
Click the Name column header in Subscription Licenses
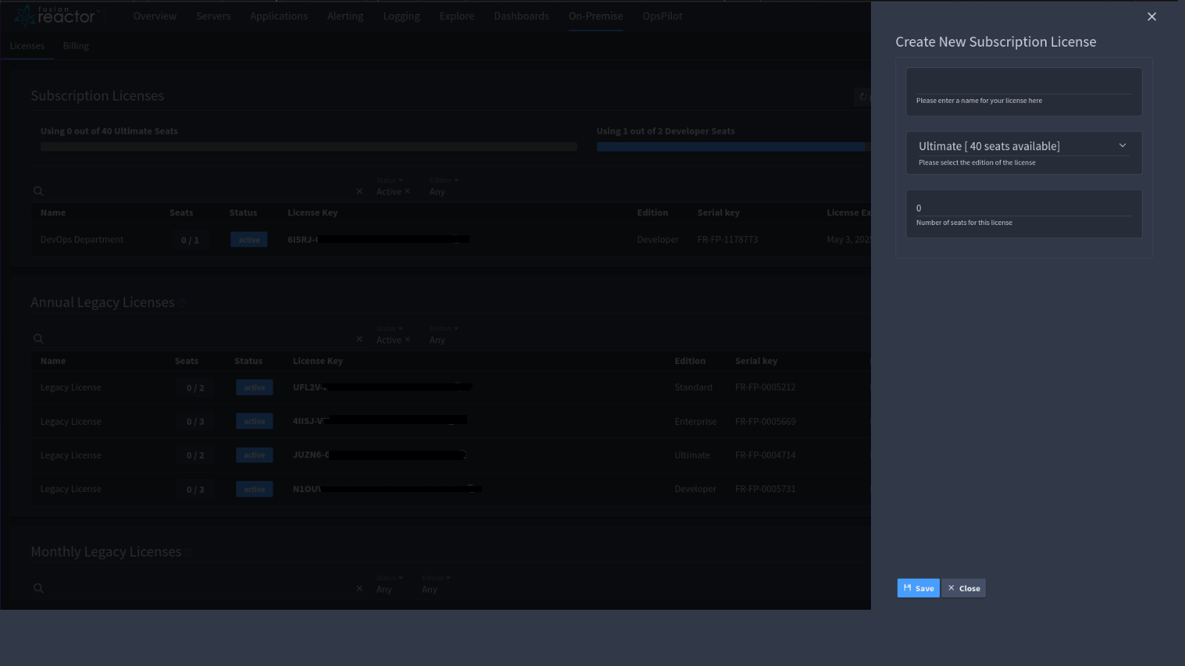pyautogui.click(x=53, y=213)
